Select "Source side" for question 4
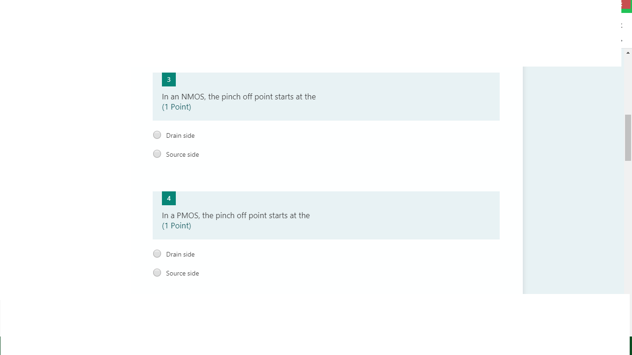The height and width of the screenshot is (355, 632). (157, 272)
